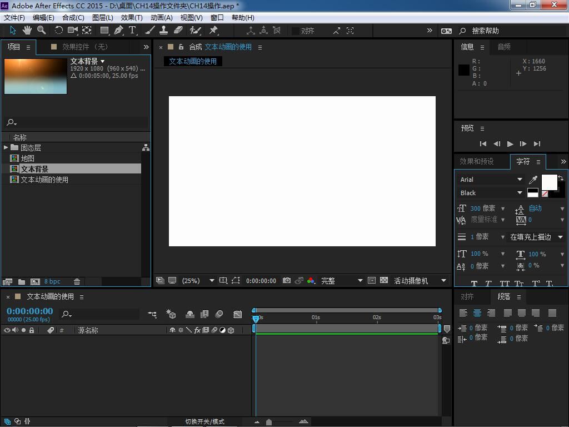Open the font size 300 像素 dropdown

pos(503,208)
